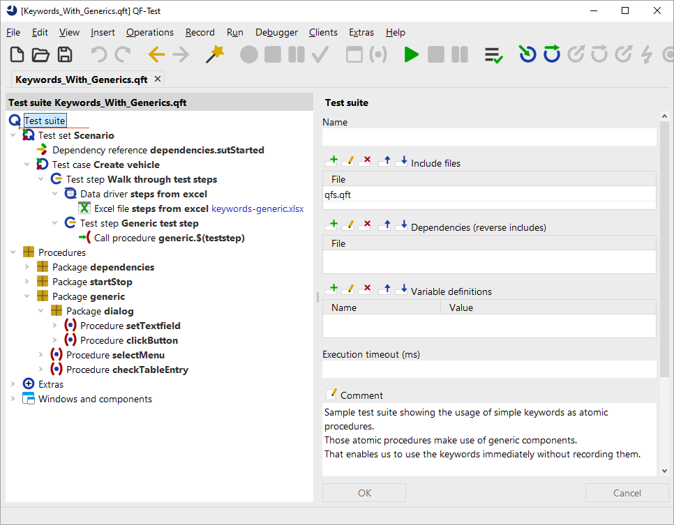Select Call procedure generic.$(teststep)
The width and height of the screenshot is (674, 525).
coord(162,238)
